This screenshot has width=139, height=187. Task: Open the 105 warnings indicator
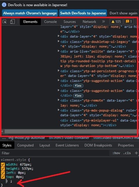116,22
